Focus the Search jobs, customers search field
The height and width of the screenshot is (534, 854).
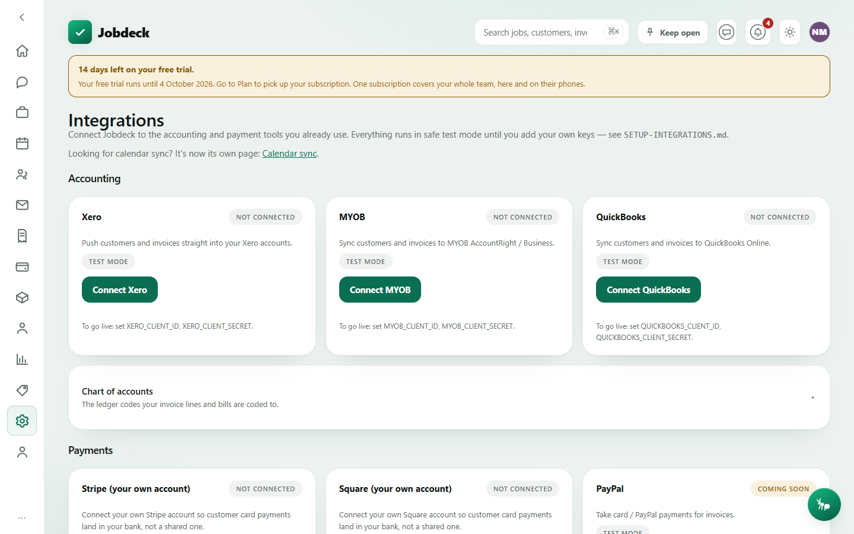click(x=552, y=32)
